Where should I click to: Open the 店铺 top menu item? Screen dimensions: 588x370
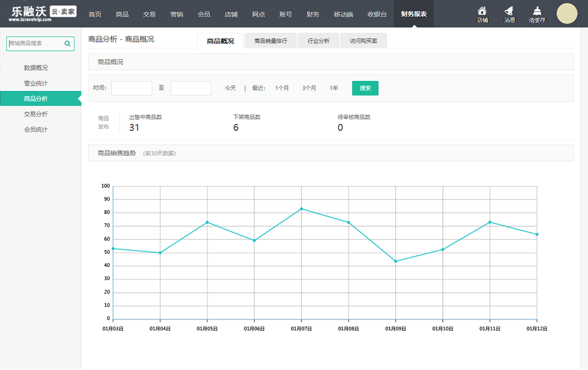pyautogui.click(x=231, y=14)
